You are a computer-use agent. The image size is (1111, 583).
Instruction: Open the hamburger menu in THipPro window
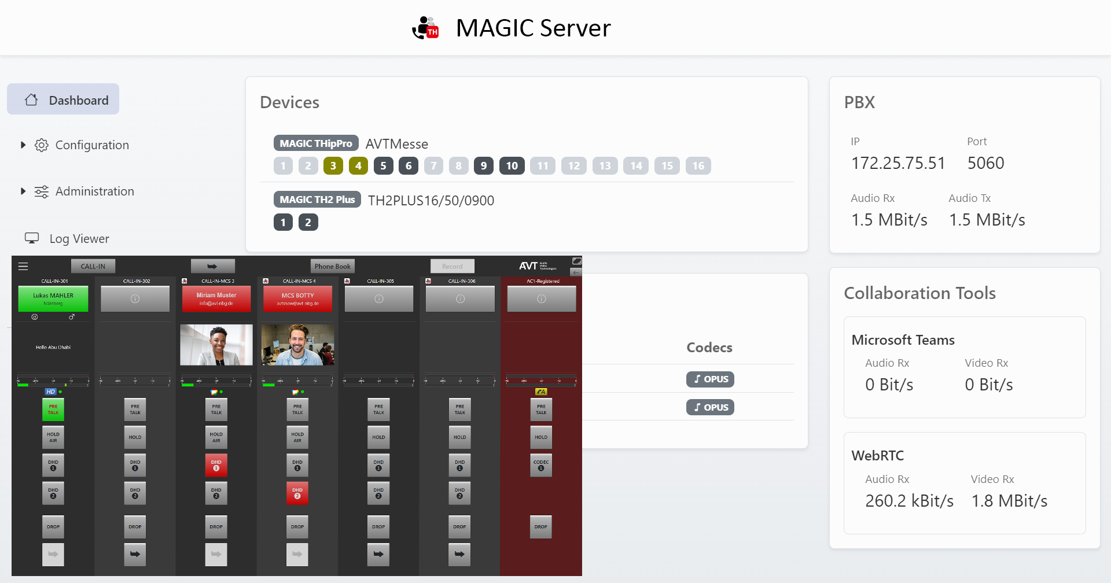pos(23,266)
